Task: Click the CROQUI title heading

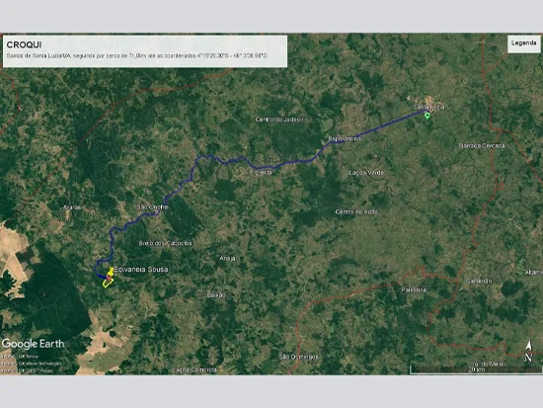Action: (x=25, y=44)
